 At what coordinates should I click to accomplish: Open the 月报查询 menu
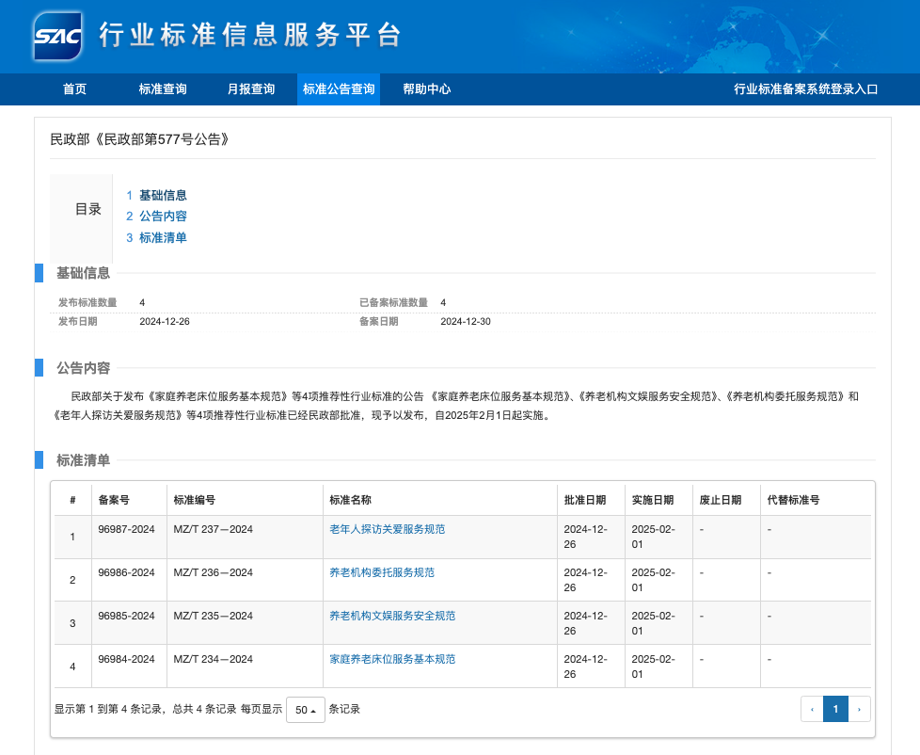(253, 89)
